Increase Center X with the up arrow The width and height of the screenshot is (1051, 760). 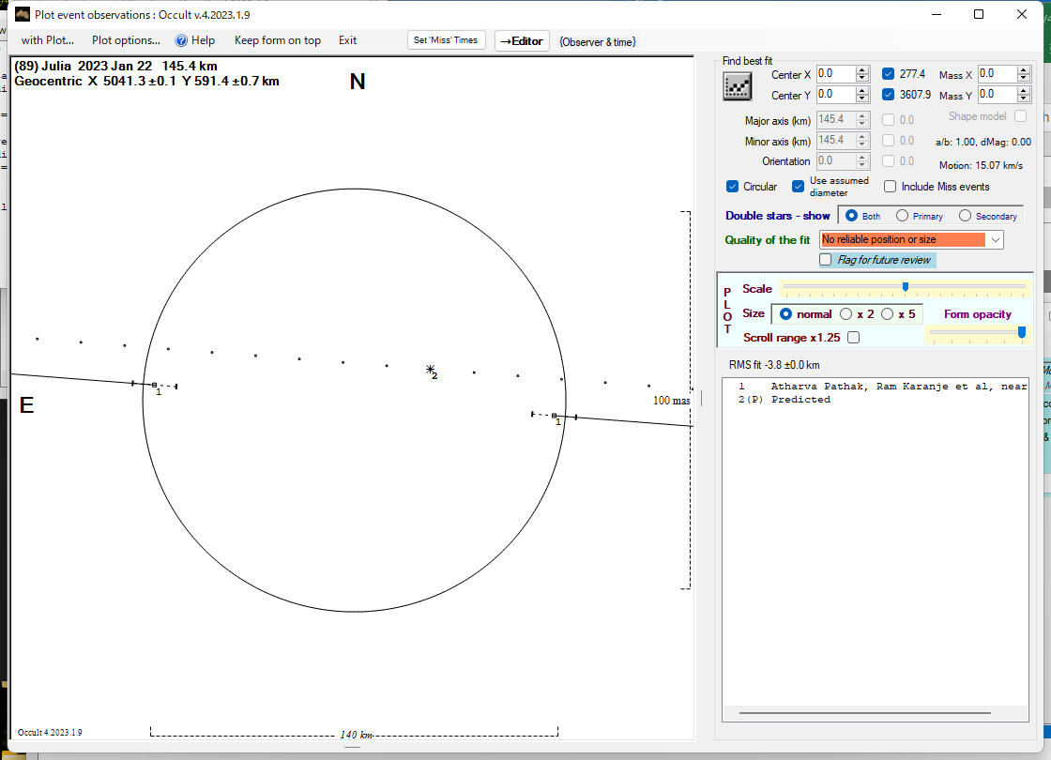pos(861,70)
